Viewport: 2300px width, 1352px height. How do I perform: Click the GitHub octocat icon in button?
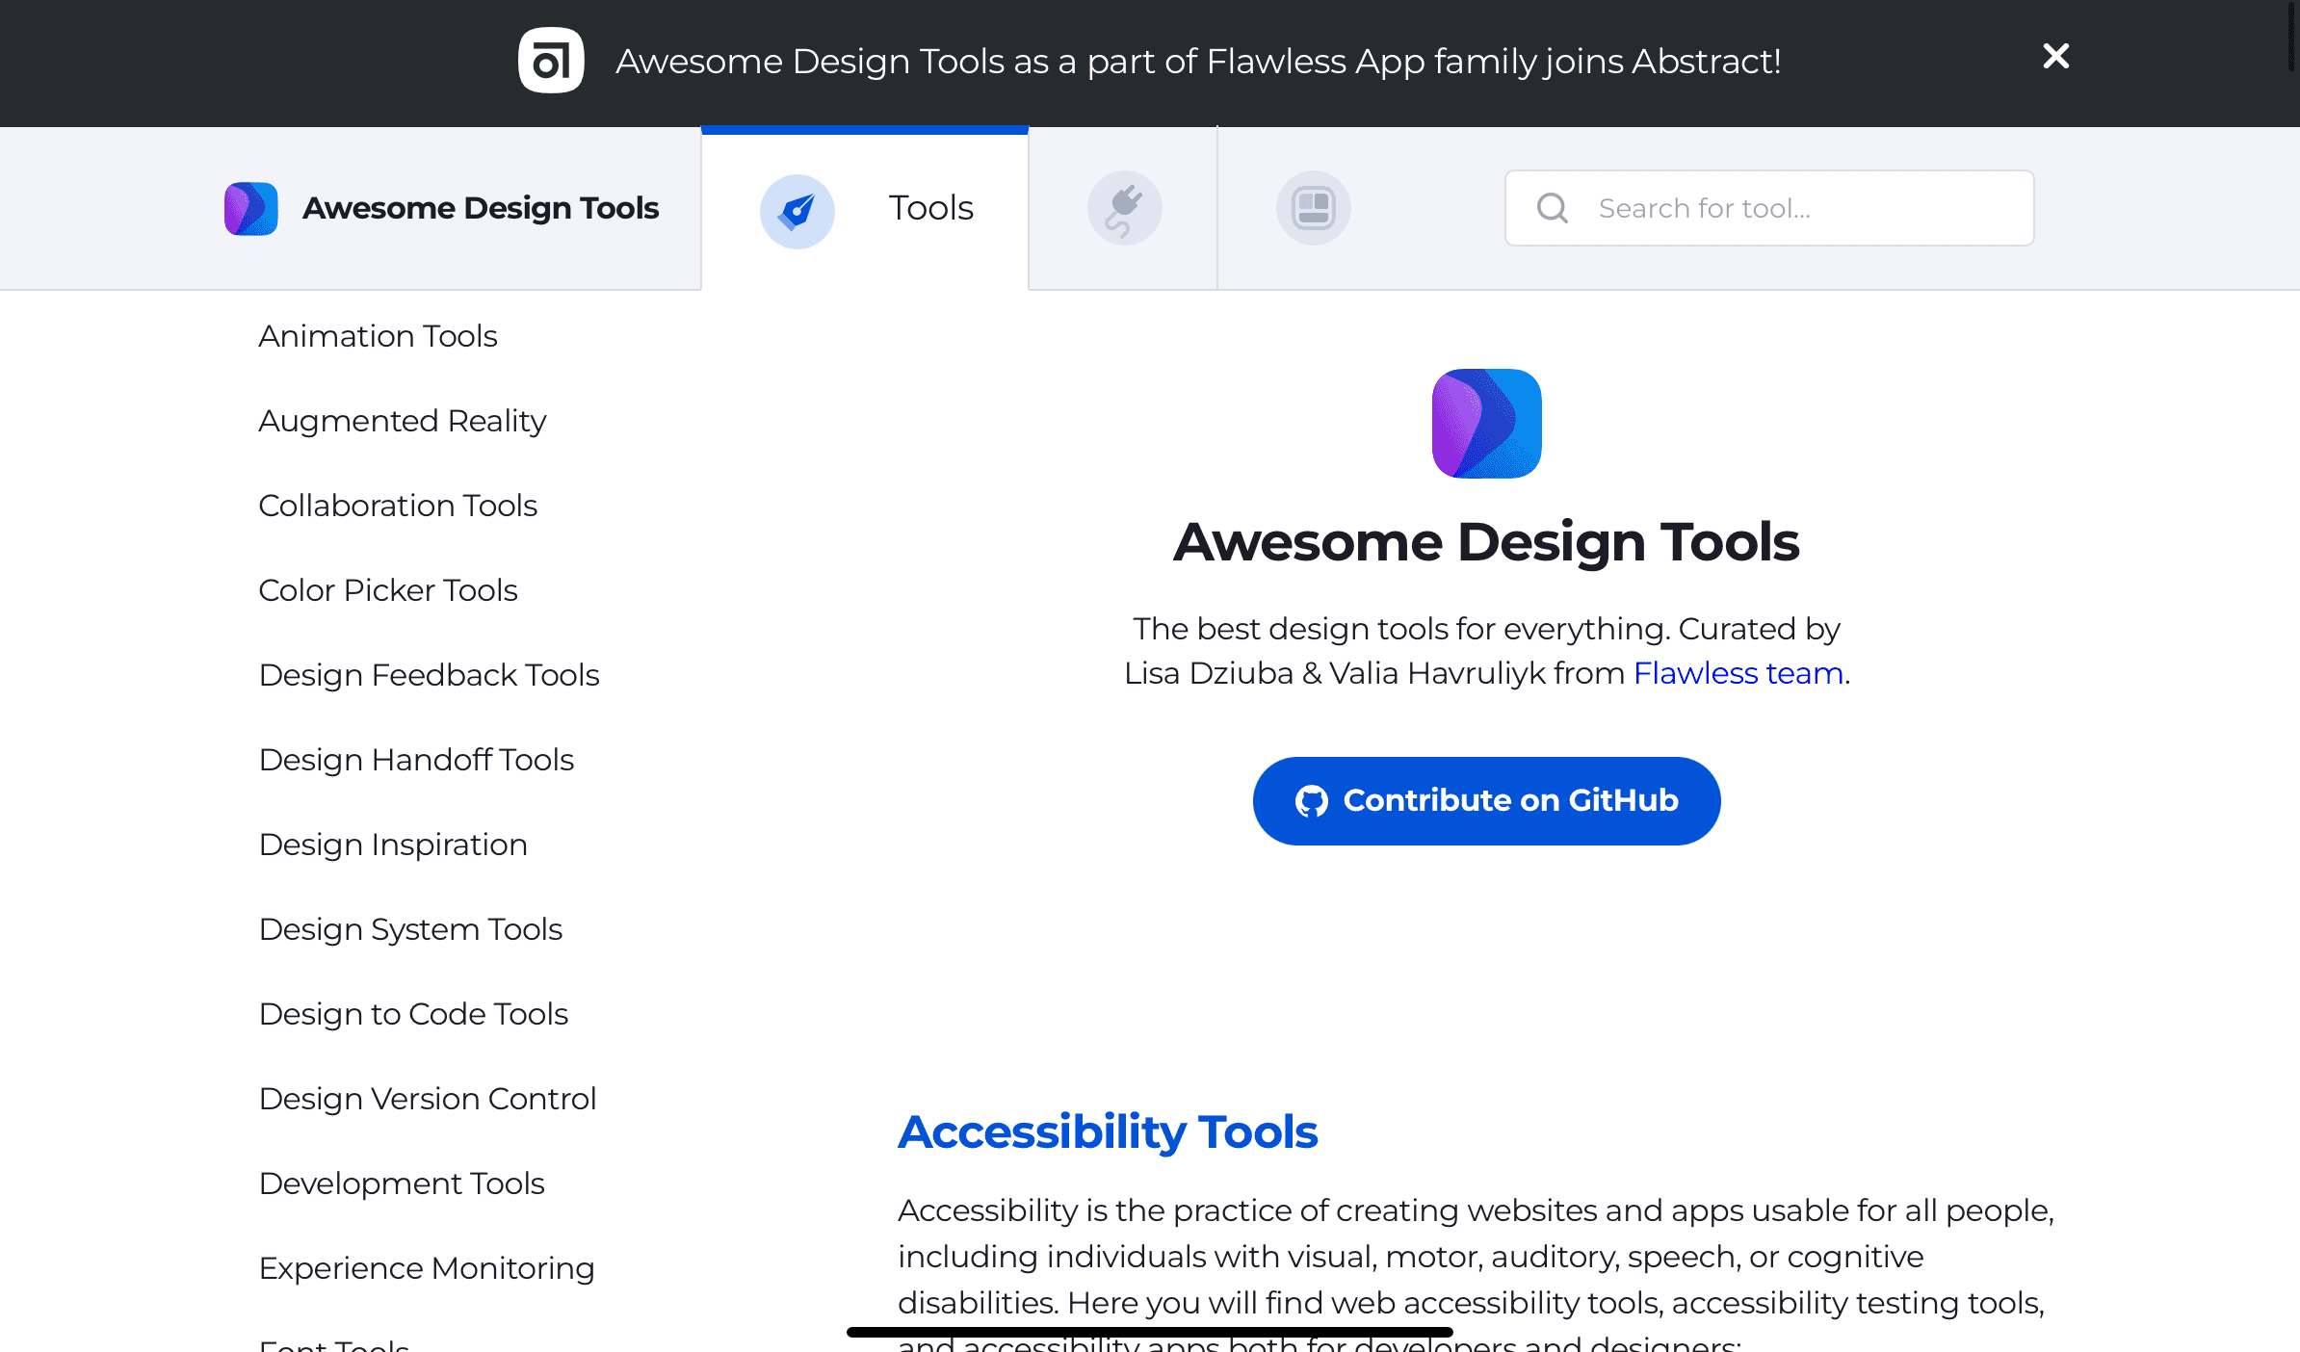tap(1311, 801)
